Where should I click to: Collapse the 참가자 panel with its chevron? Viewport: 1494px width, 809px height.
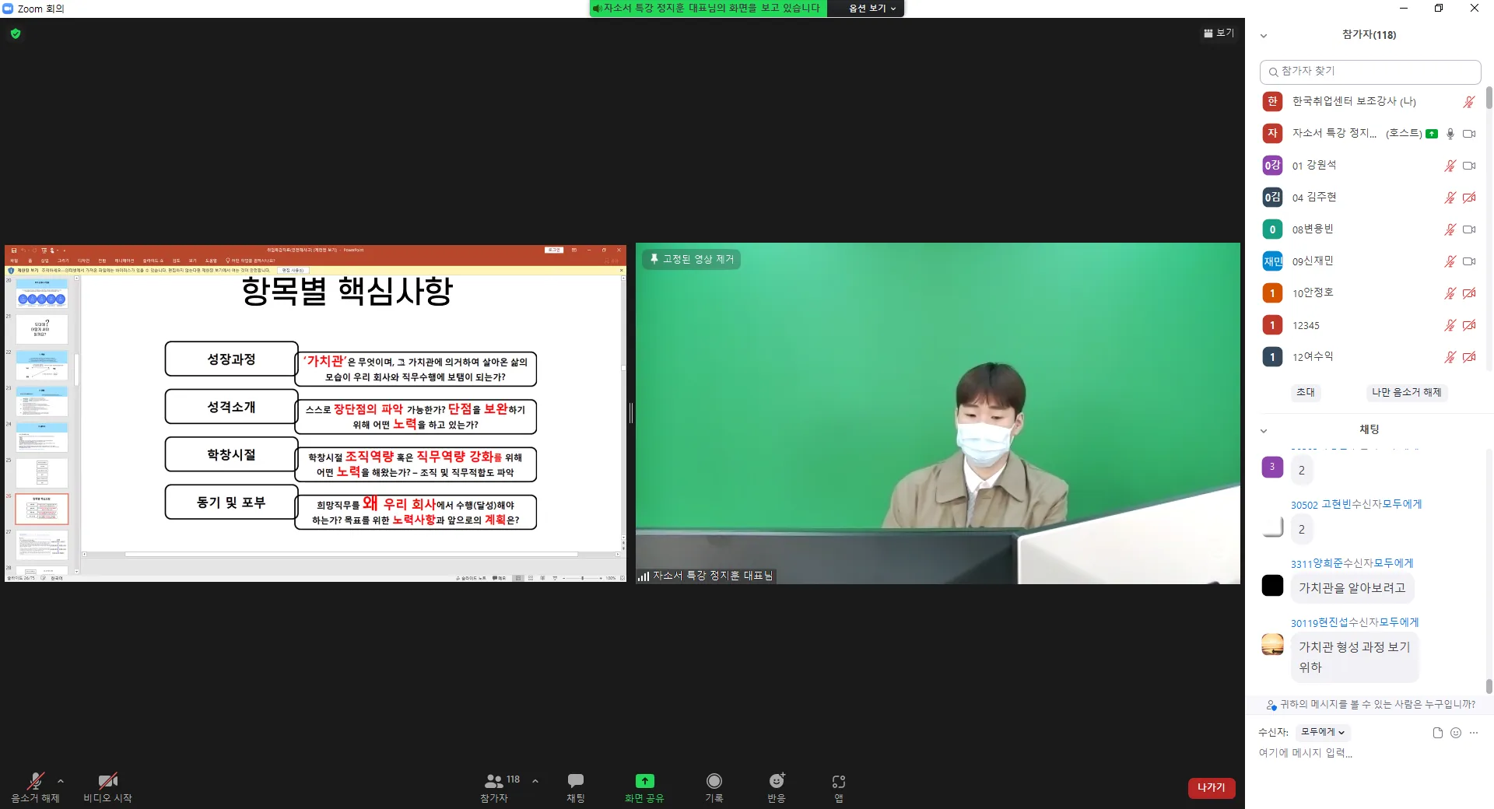1264,35
